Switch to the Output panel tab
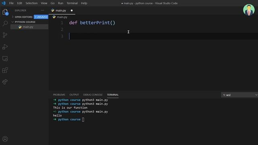The image size is (258, 145). point(74,95)
